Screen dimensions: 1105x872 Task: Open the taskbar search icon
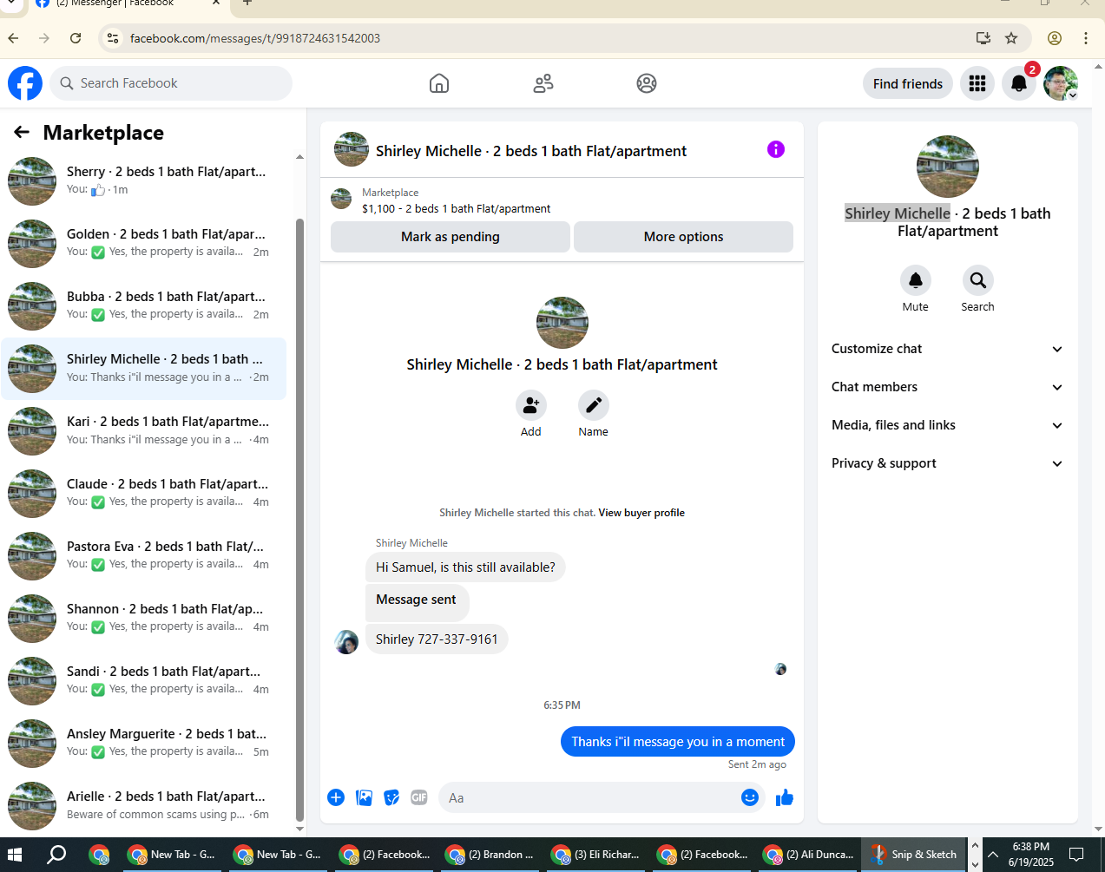(56, 855)
